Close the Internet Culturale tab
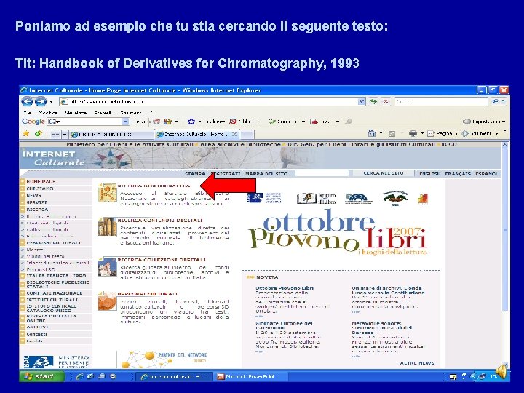 pyautogui.click(x=234, y=135)
